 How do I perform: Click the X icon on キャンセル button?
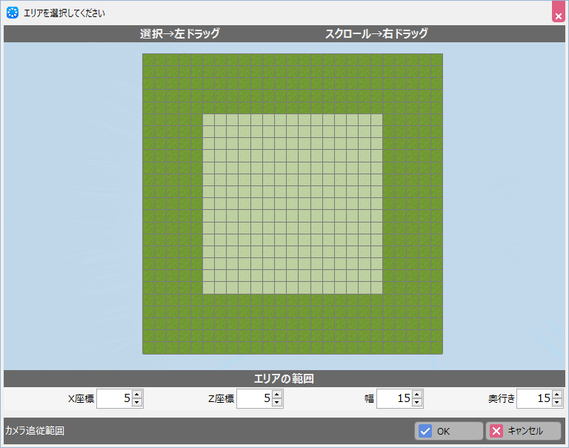[x=497, y=431]
